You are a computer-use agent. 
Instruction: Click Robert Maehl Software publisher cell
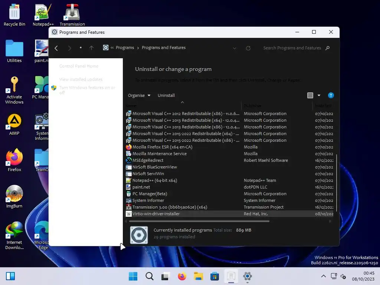[266, 160]
